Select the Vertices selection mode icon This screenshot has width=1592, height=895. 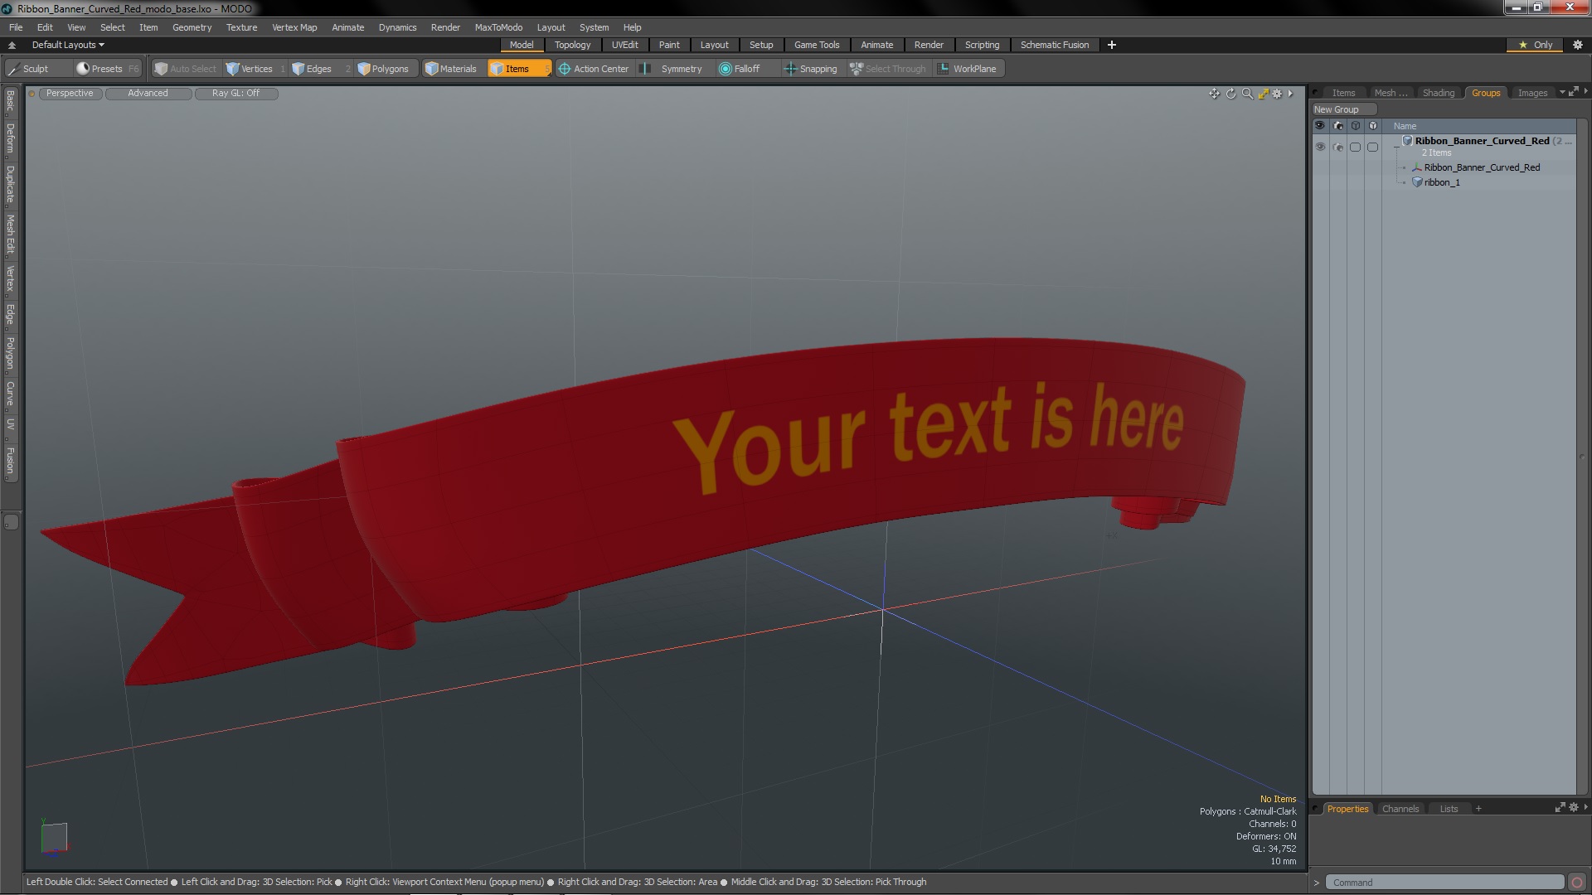233,69
